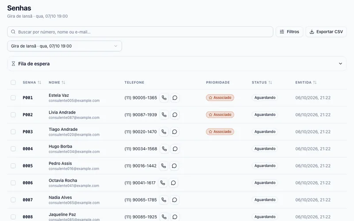Click email consulente034@example.com

pyautogui.click(x=74, y=152)
